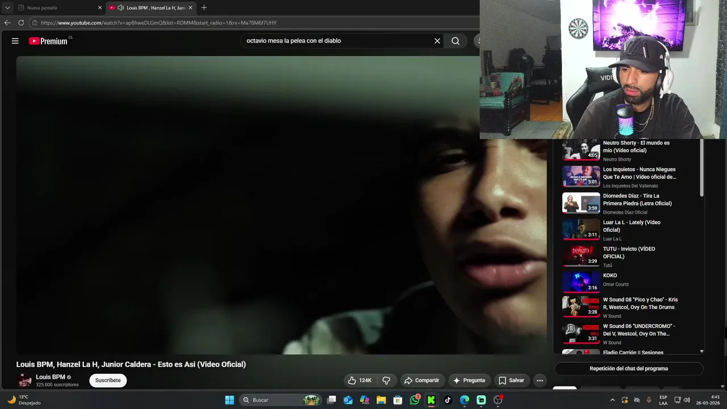727x409 pixels.
Task: Open Outlook from taskbar
Action: pyautogui.click(x=348, y=400)
